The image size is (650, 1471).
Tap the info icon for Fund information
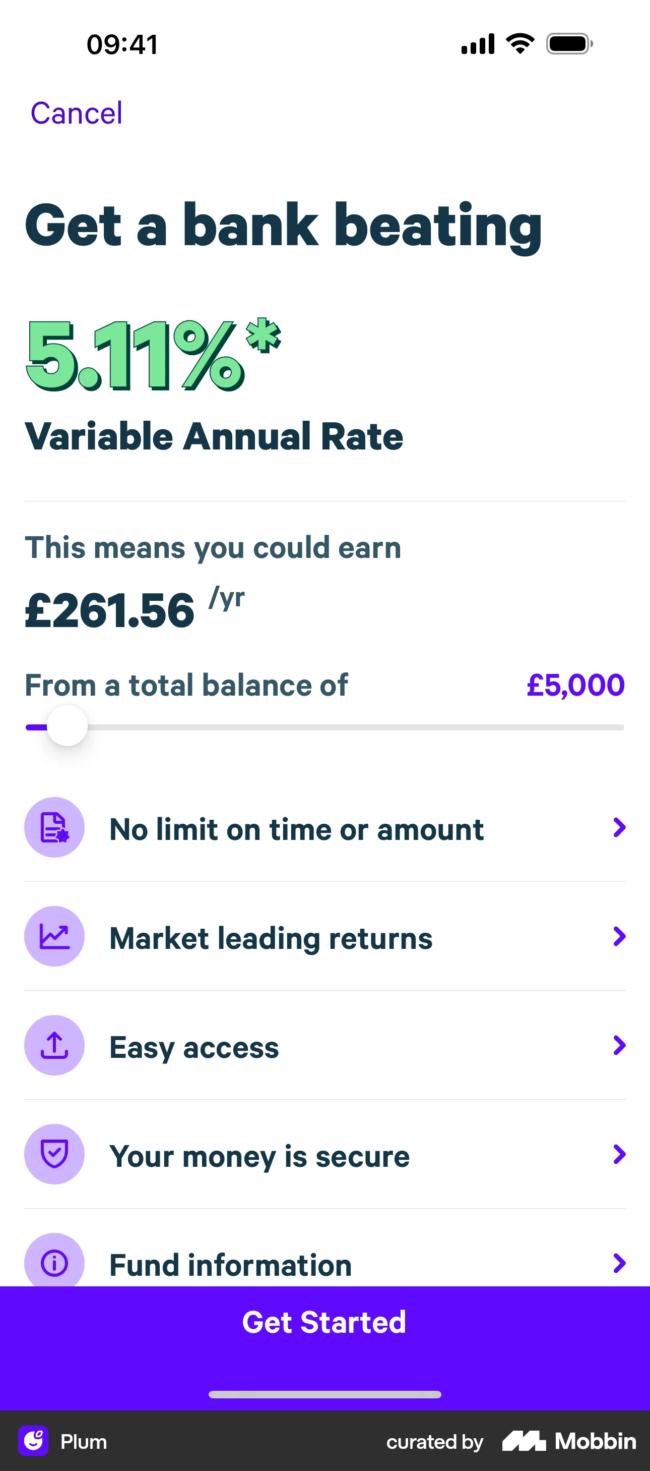pos(54,1262)
